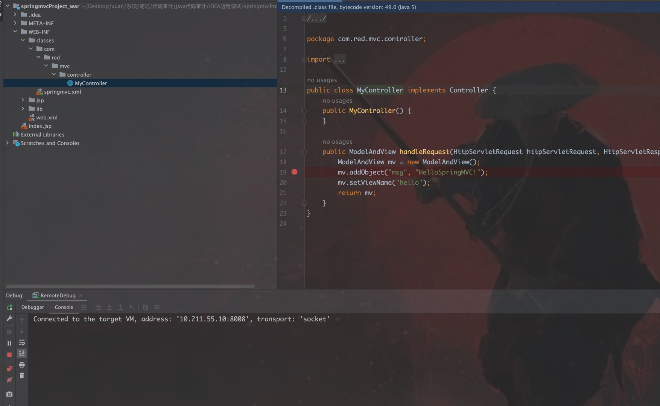The image size is (660, 406).
Task: Toggle Mute Breakpoints icon
Action: [9, 380]
